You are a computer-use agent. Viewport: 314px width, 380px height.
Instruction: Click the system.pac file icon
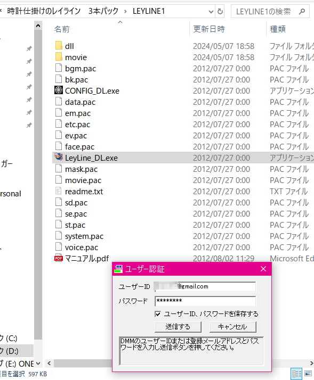pyautogui.click(x=59, y=235)
